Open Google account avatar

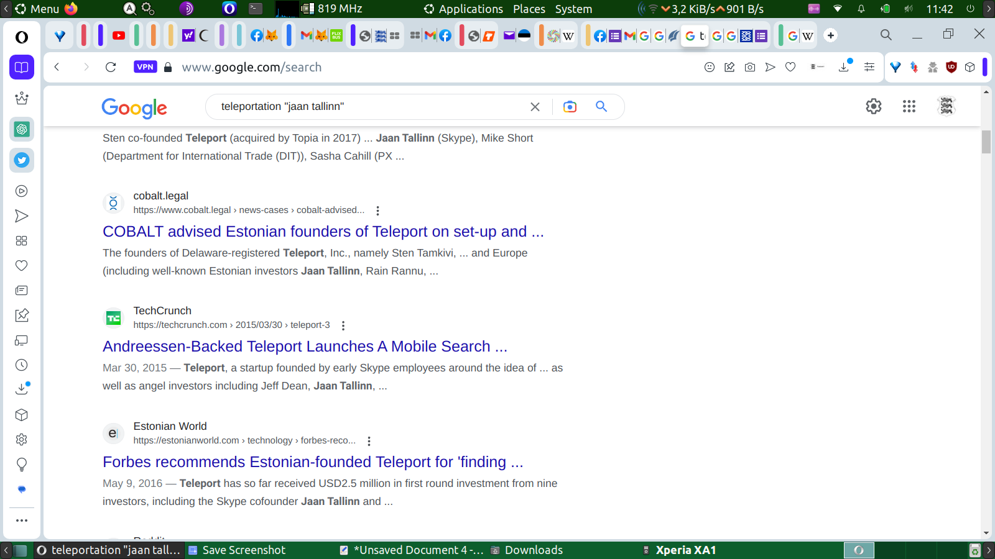pyautogui.click(x=946, y=106)
